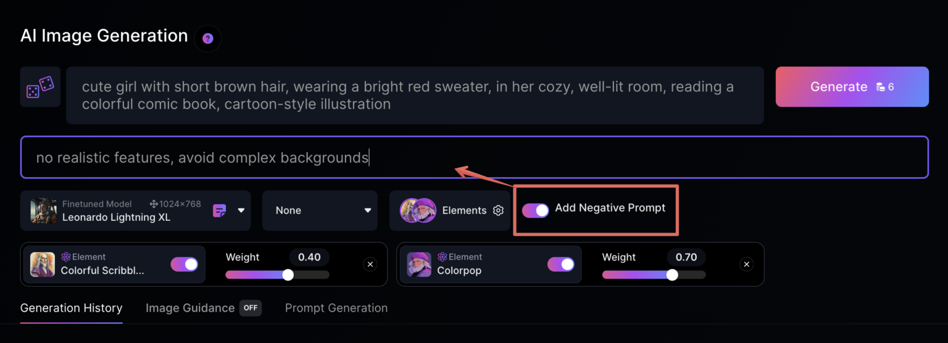The image size is (948, 343).
Task: Click the Generate button
Action: click(x=852, y=87)
